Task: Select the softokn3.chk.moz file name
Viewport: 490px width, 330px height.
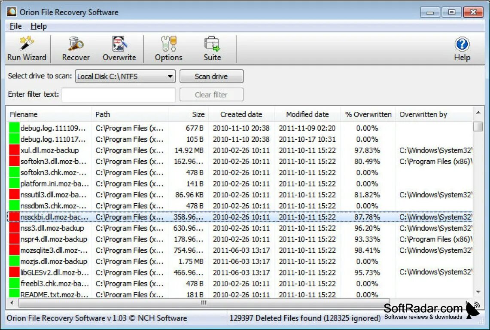Action: click(x=53, y=172)
